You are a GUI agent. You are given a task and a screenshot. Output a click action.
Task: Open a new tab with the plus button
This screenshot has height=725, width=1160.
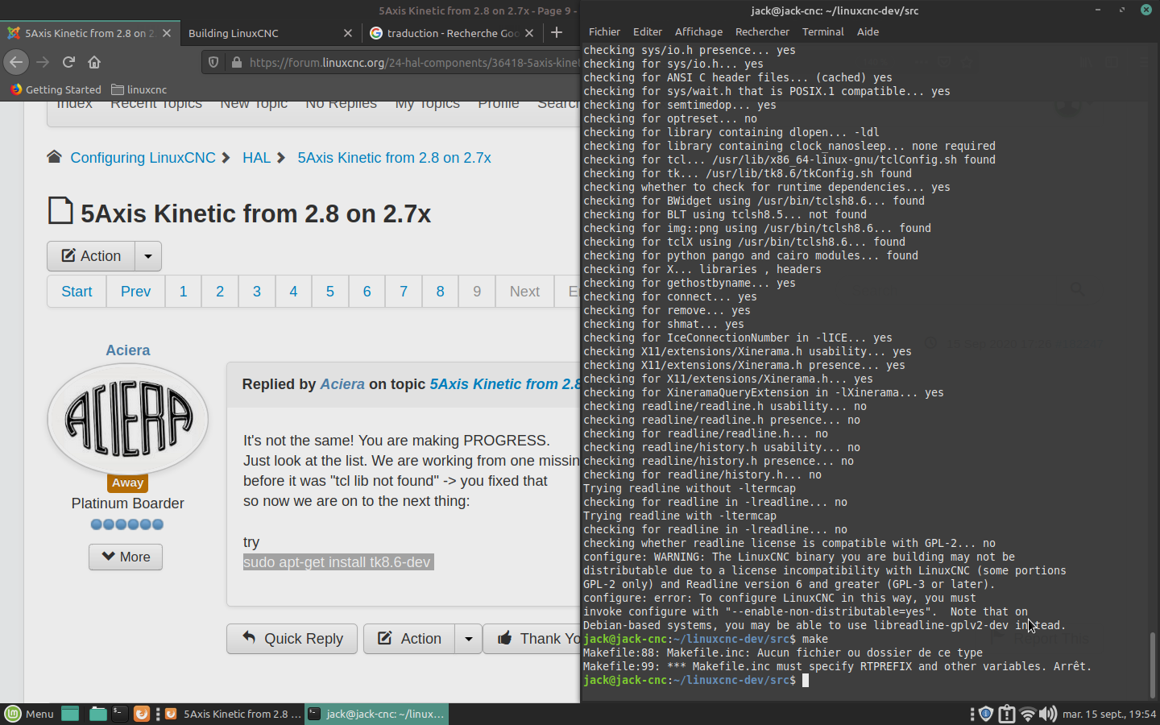pos(557,32)
